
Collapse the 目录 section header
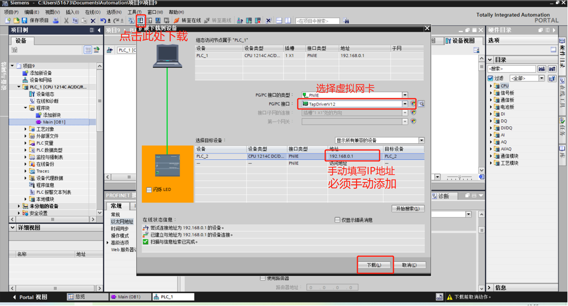(490, 60)
